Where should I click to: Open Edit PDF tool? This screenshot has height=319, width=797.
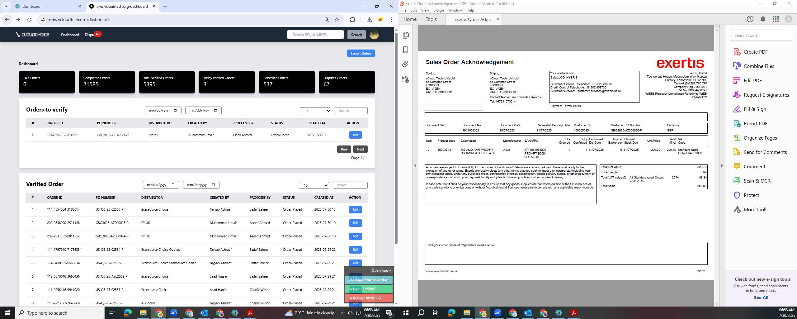point(747,80)
